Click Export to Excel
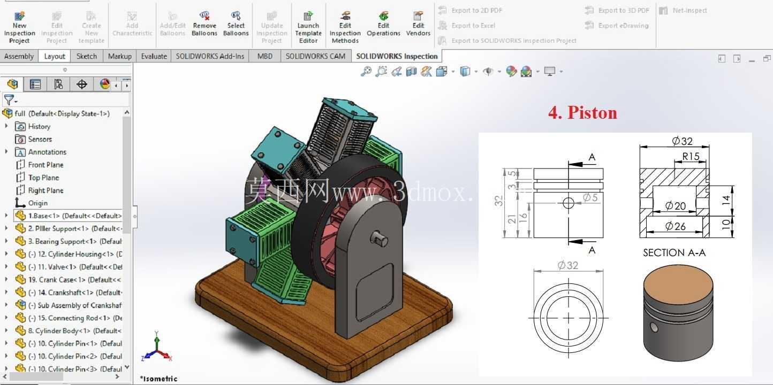Image resolution: width=773 pixels, height=385 pixels. coord(467,25)
